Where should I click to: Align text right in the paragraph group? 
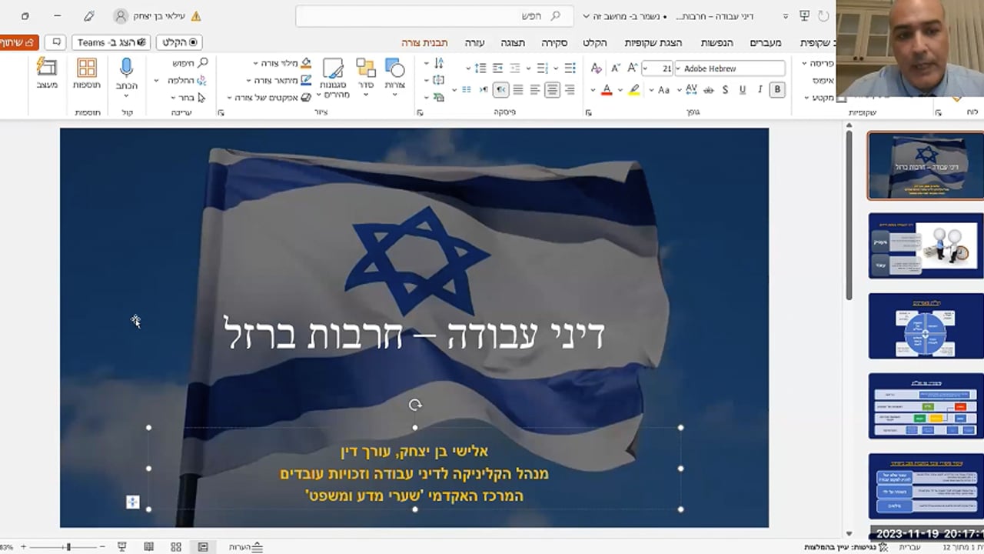[x=570, y=90]
